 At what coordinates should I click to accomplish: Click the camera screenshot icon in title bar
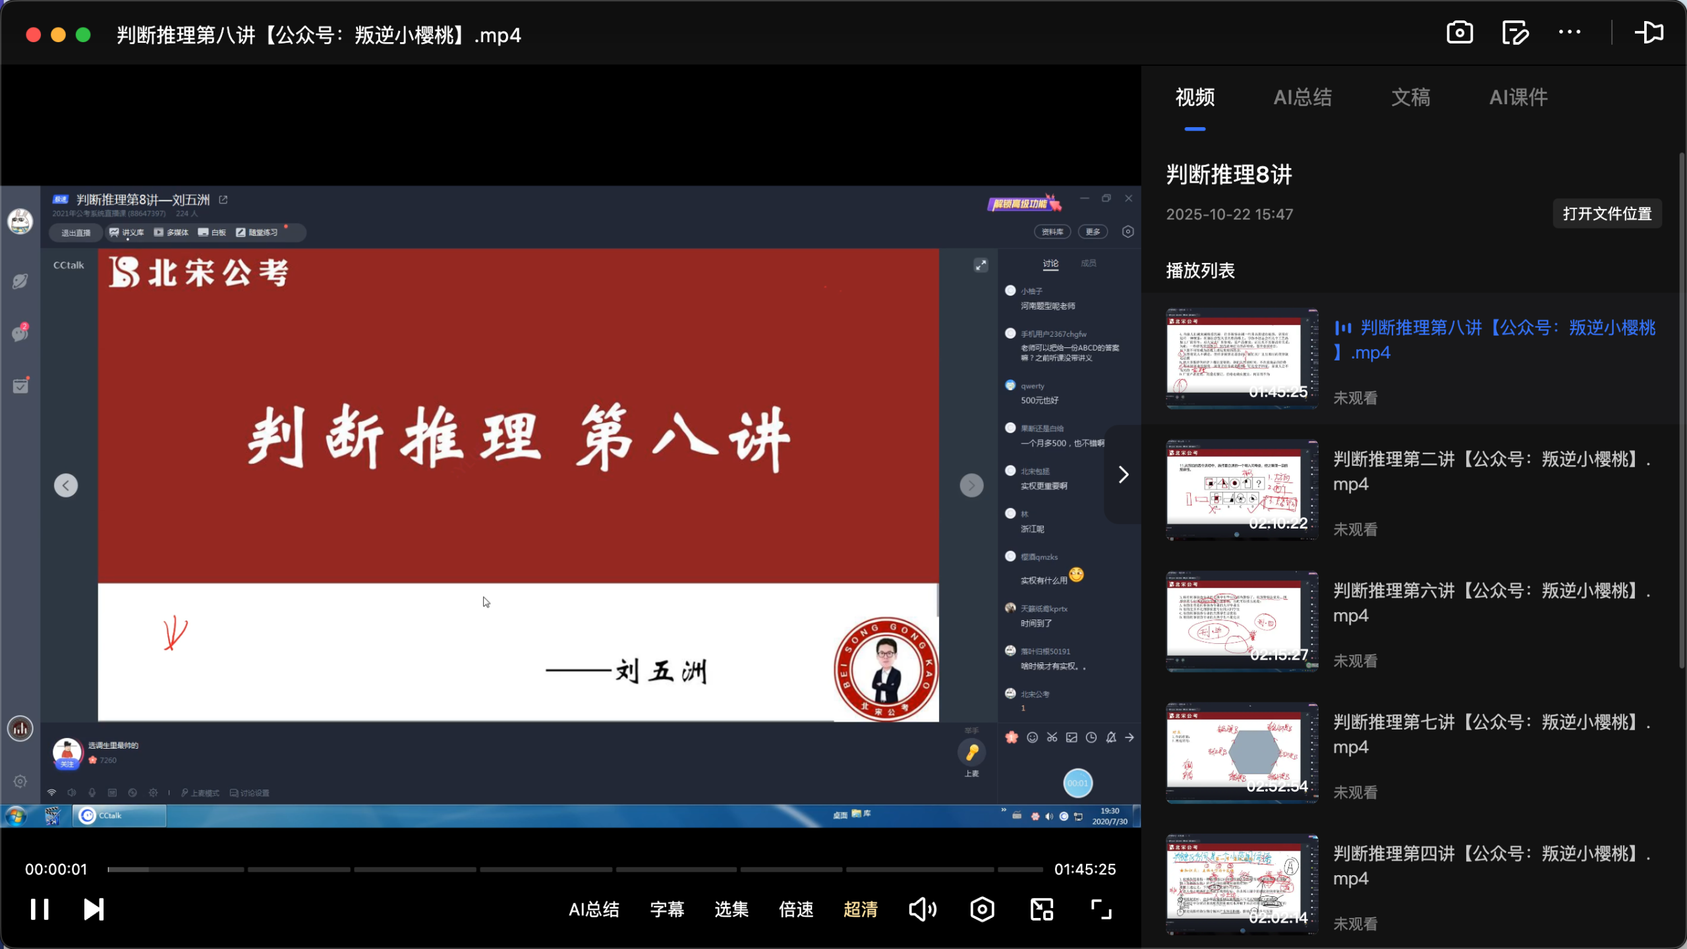1458,32
